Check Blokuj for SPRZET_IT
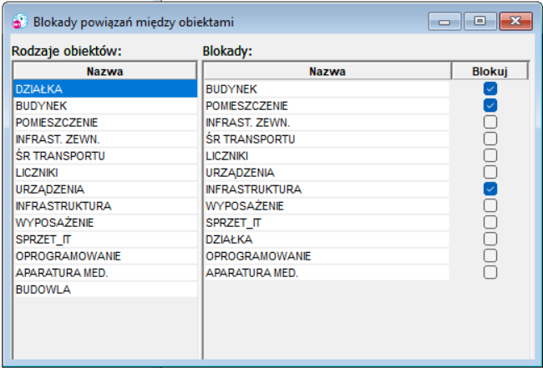The height and width of the screenshot is (368, 543). (x=490, y=223)
